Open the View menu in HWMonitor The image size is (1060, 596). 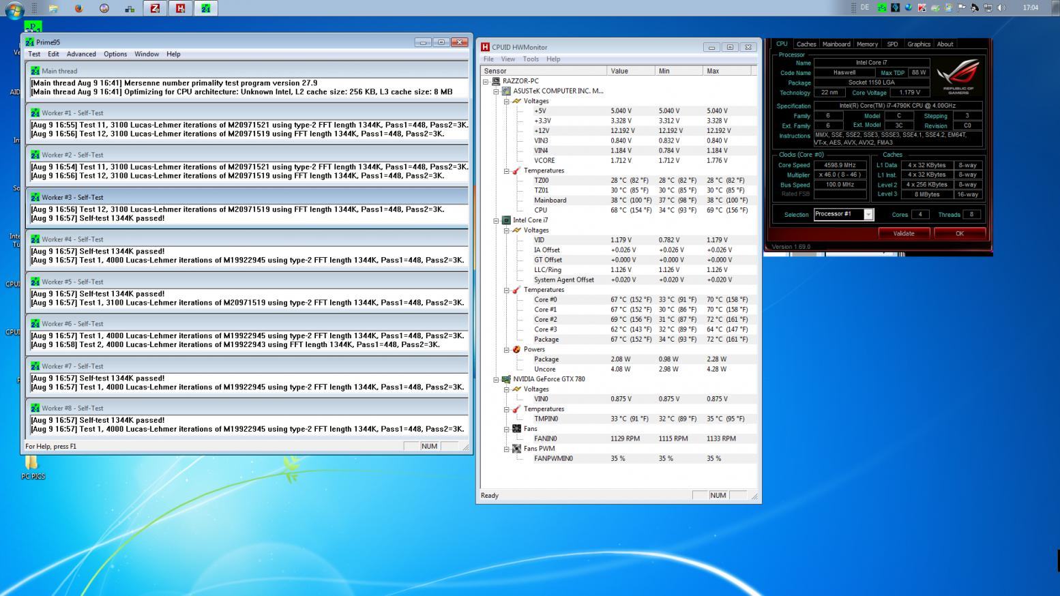coord(508,59)
